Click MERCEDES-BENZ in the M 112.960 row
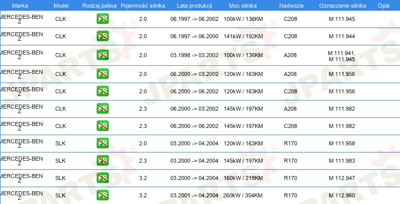The width and height of the screenshot is (400, 204). [21, 195]
